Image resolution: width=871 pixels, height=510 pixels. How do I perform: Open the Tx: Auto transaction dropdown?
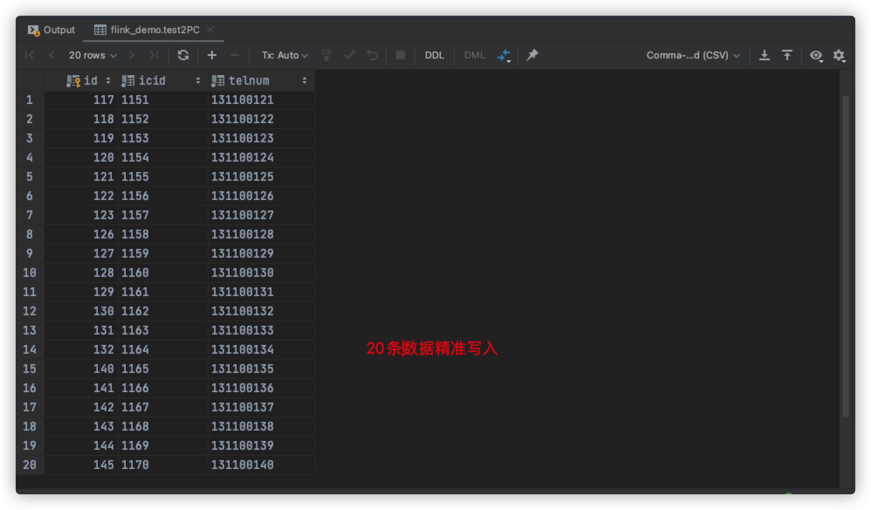pyautogui.click(x=285, y=55)
